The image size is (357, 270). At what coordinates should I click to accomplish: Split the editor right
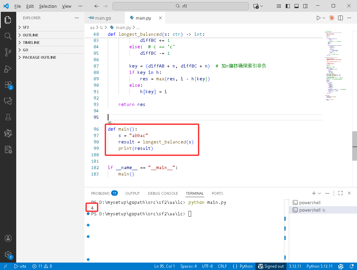click(x=340, y=18)
